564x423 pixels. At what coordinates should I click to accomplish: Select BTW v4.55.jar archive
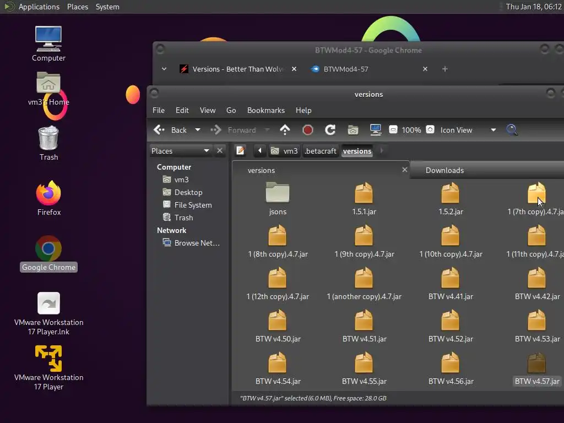point(364,368)
